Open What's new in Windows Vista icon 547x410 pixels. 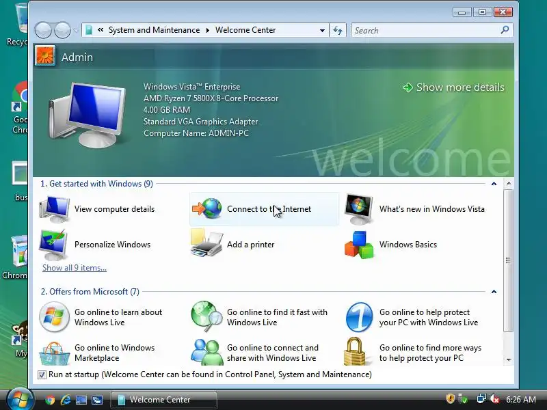click(x=358, y=209)
